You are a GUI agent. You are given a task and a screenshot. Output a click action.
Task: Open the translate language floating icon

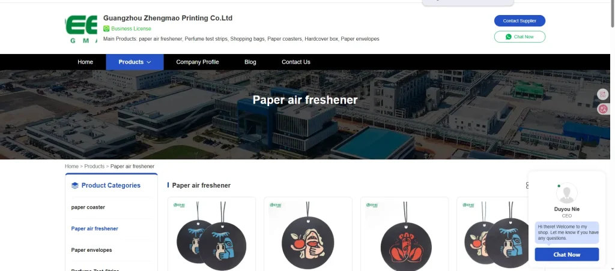point(603,109)
